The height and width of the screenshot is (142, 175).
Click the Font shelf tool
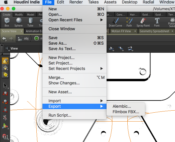157,22
